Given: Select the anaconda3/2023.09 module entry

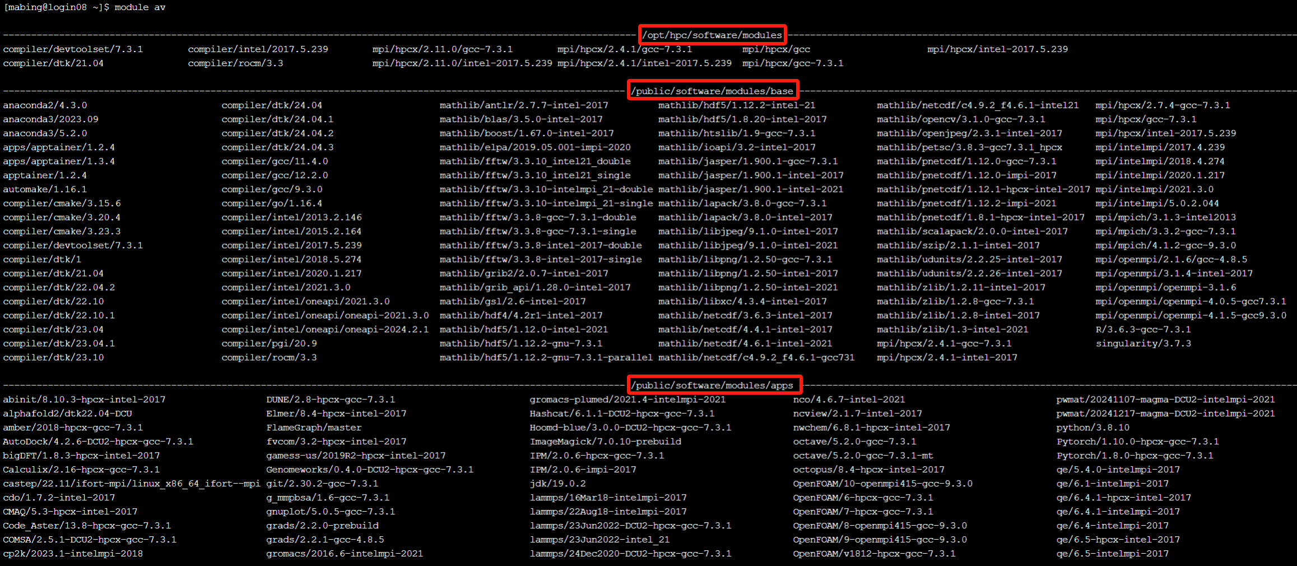Looking at the screenshot, I should click(50, 119).
